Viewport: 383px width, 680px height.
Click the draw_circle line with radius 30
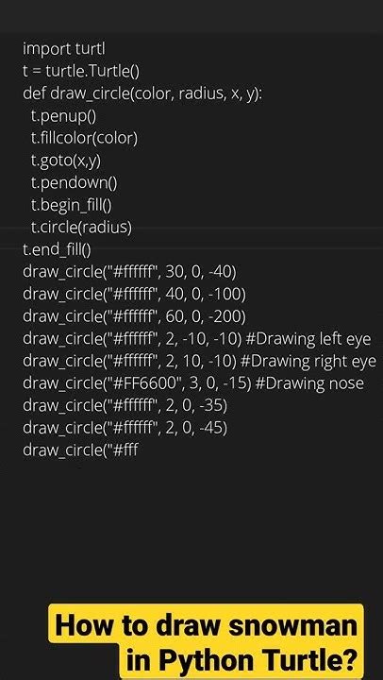click(129, 272)
